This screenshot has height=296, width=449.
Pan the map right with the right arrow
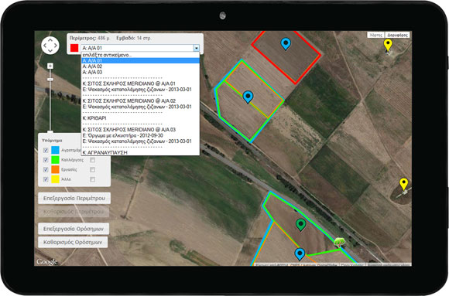pyautogui.click(x=56, y=45)
